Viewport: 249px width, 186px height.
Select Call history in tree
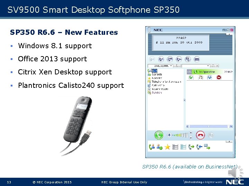pos(156,85)
